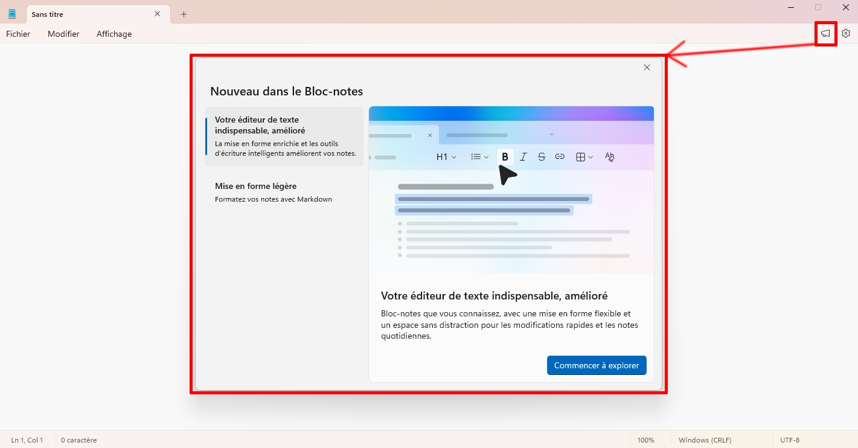Screen dimensions: 858x448
Task: Click Ln 1, Col 1 in status bar
Action: [x=27, y=440]
